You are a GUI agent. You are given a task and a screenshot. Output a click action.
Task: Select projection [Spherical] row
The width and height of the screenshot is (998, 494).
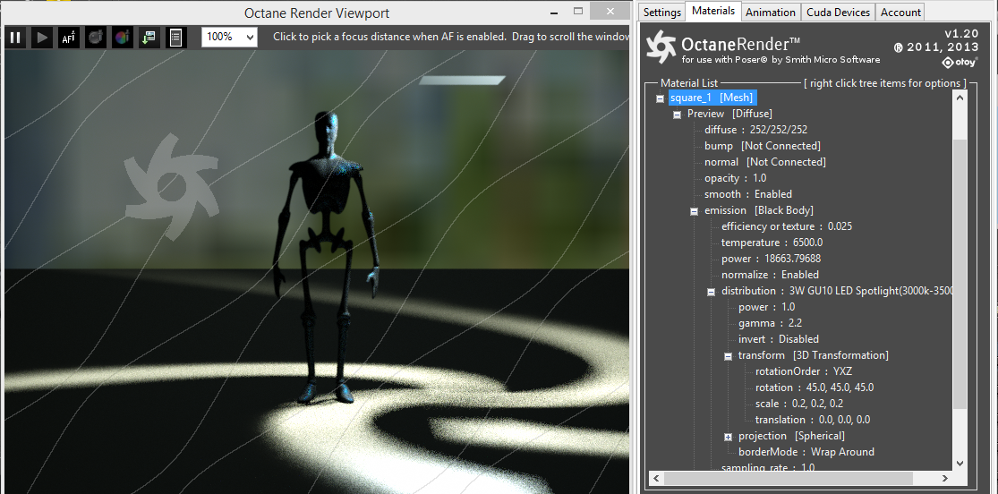point(791,436)
